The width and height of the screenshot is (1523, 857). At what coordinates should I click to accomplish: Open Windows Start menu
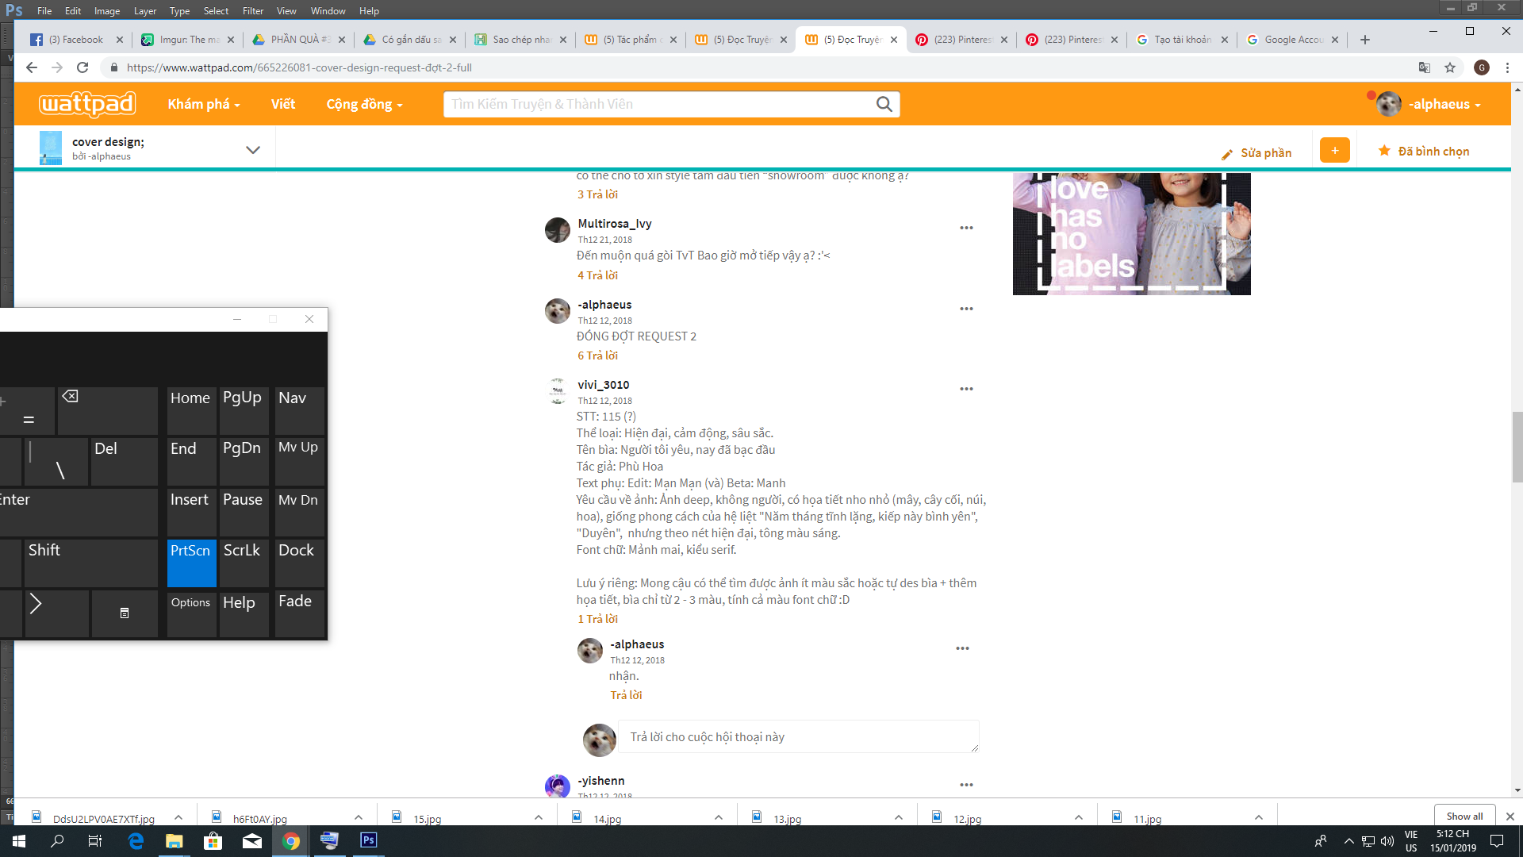coord(19,841)
